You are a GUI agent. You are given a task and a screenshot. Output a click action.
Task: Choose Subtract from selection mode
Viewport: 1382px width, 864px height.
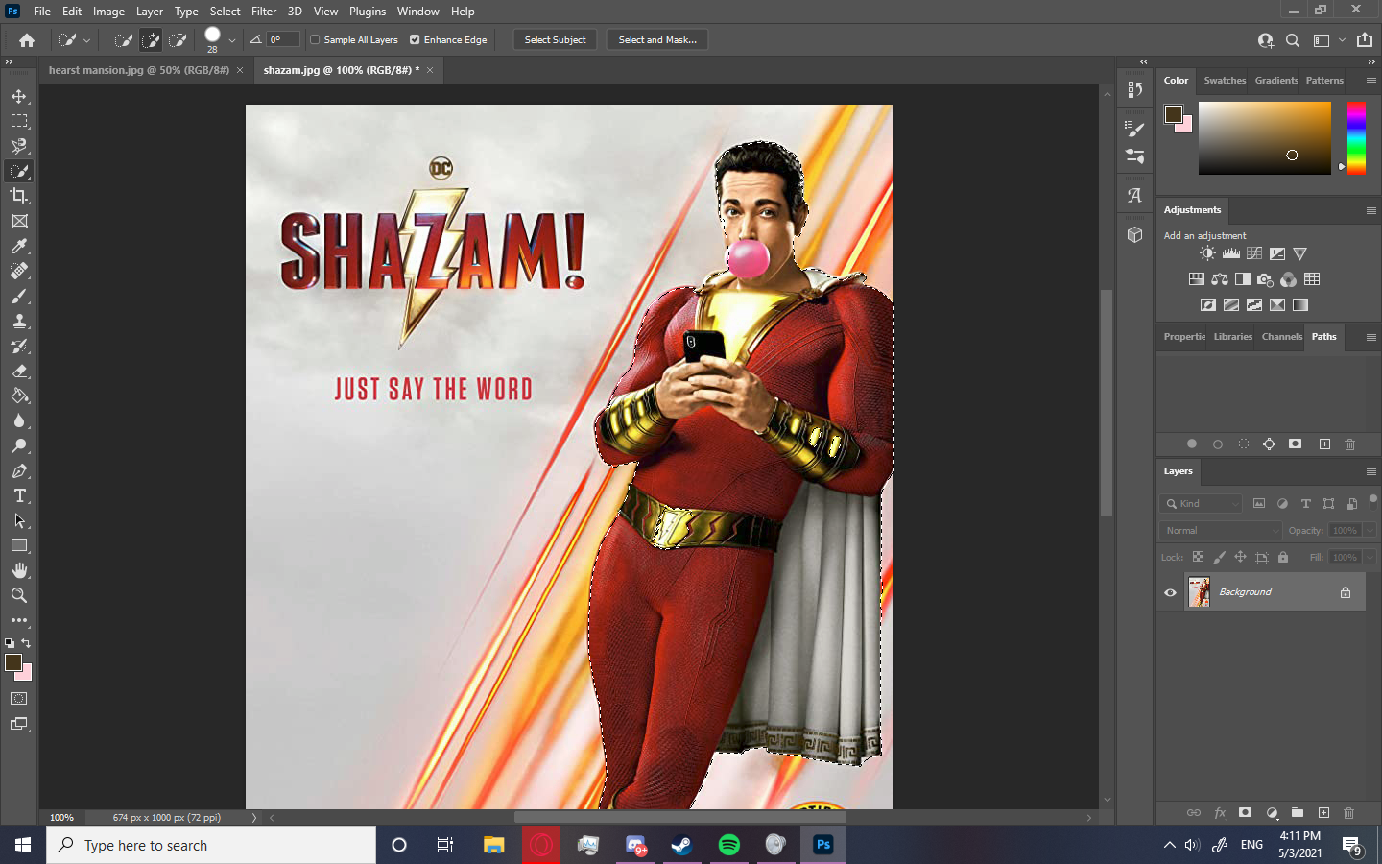(178, 40)
